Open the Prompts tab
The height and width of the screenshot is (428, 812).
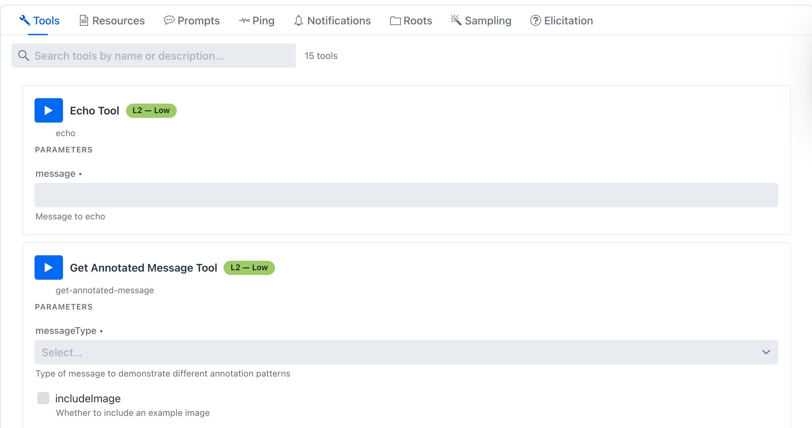(x=192, y=21)
